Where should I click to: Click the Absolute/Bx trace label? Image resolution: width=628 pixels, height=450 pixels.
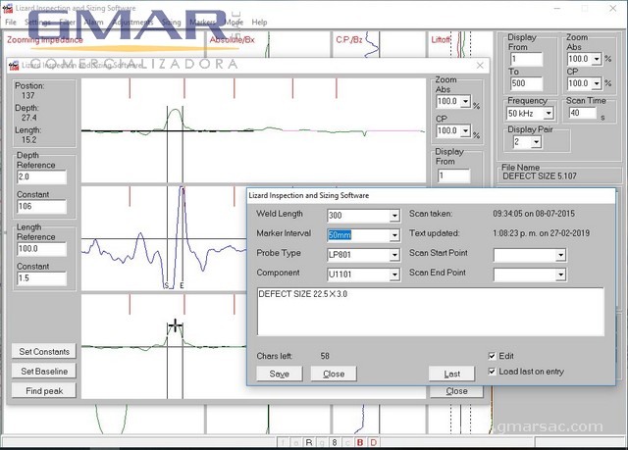232,39
